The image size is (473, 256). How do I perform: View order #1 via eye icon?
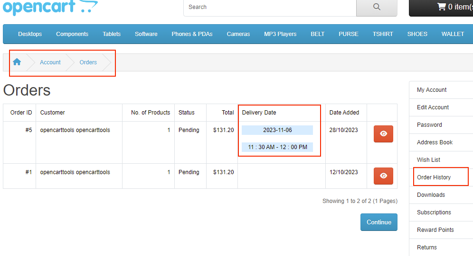pyautogui.click(x=383, y=176)
